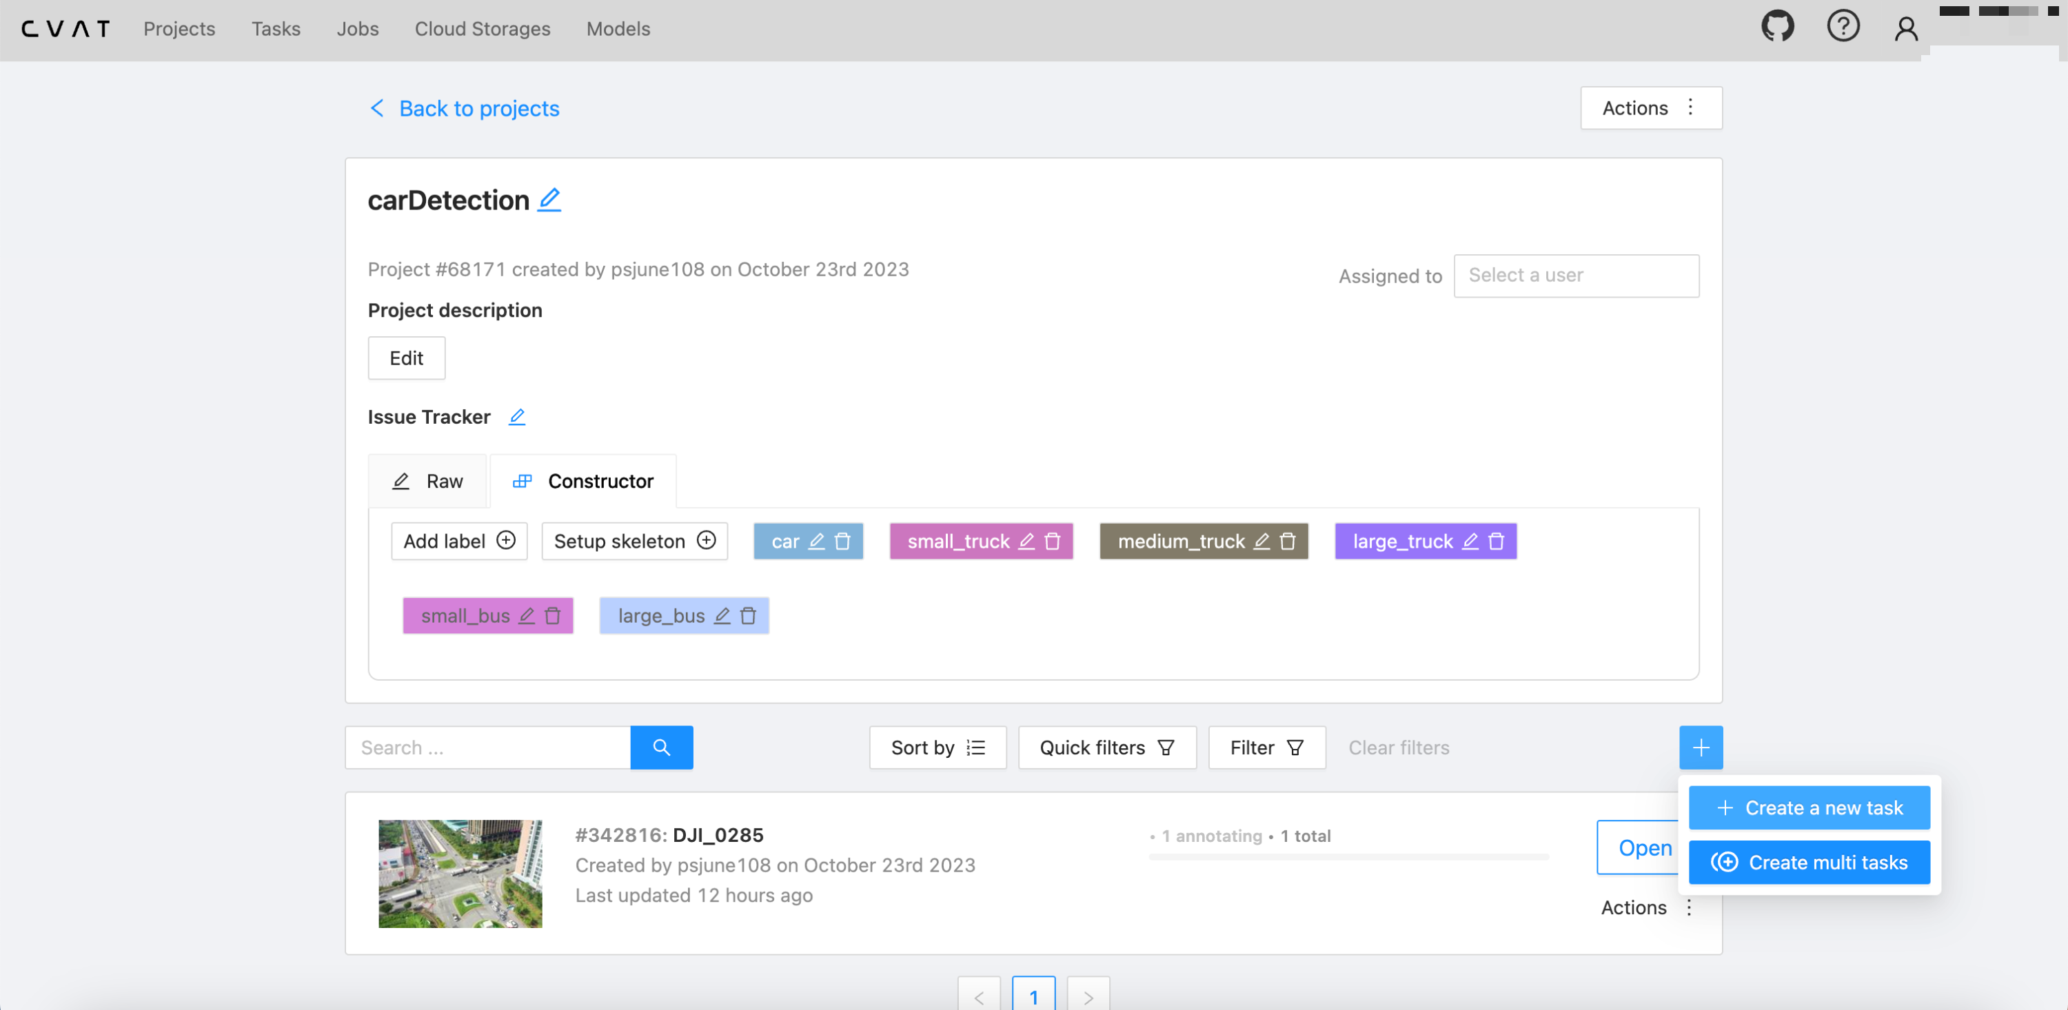Open the project Actions menu

[1650, 107]
